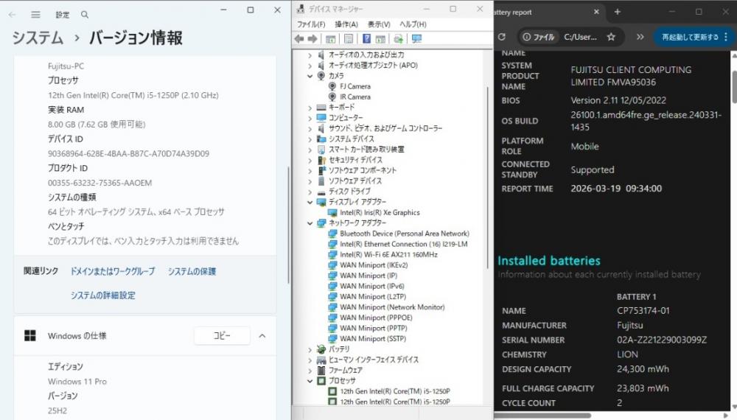Click the scan for hardware changes icon
Viewport: 737px width, 420px height.
416,39
